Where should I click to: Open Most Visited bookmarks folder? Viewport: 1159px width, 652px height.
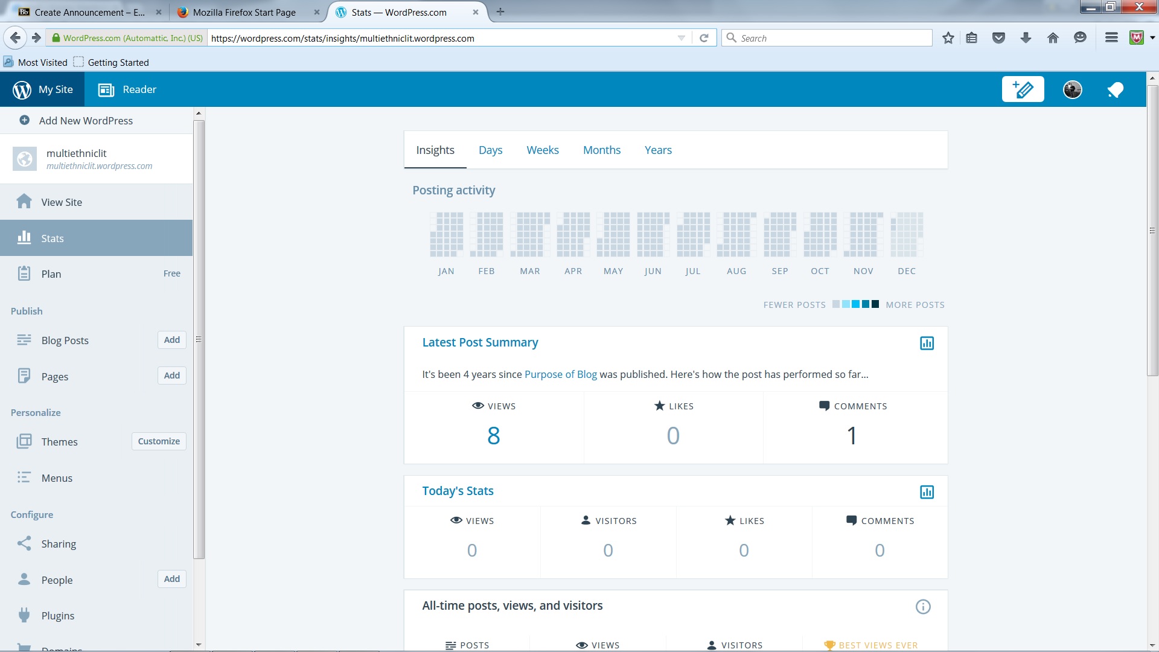[36, 62]
